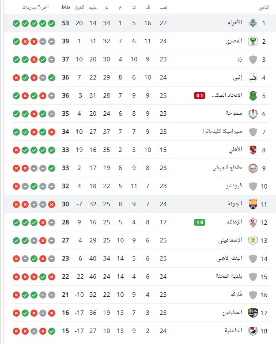This screenshot has height=344, width=276.
Task: Select the فيوتشر team name
Action: point(234,186)
